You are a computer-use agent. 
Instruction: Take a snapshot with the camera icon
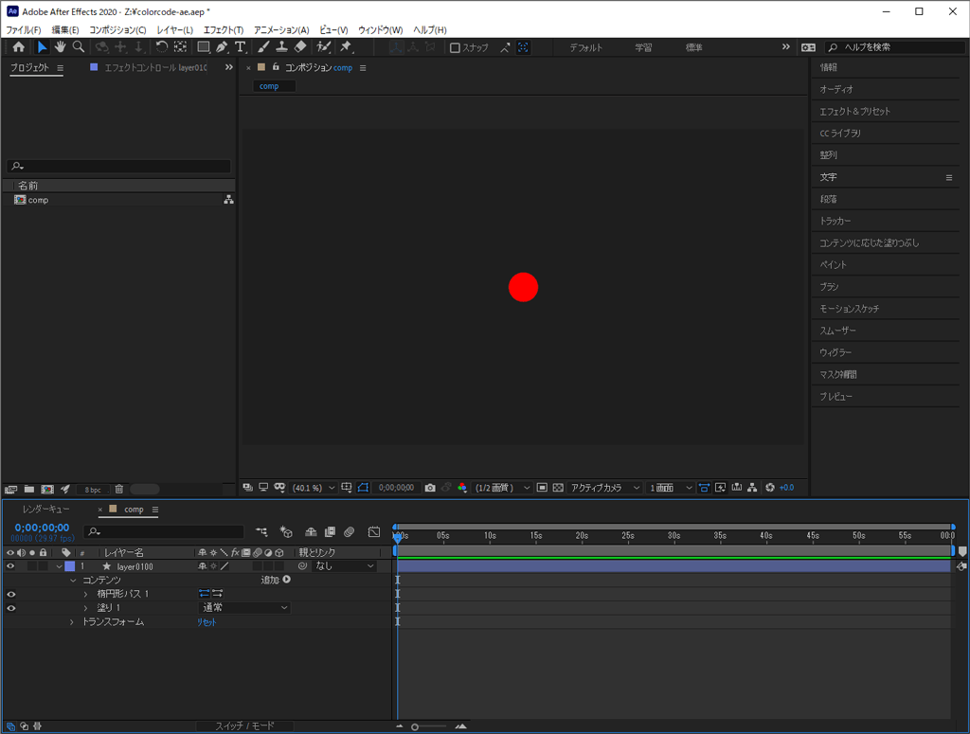pos(430,488)
